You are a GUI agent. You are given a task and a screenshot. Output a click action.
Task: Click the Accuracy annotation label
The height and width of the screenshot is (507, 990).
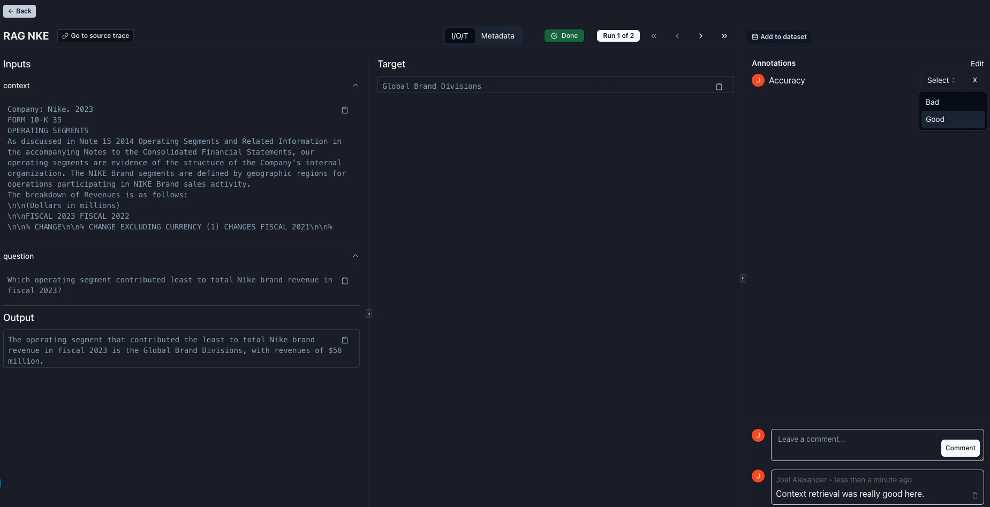pyautogui.click(x=787, y=81)
